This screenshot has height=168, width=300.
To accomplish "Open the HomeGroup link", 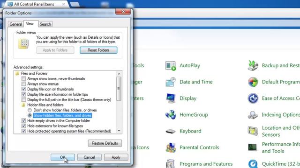I will click(x=194, y=115).
